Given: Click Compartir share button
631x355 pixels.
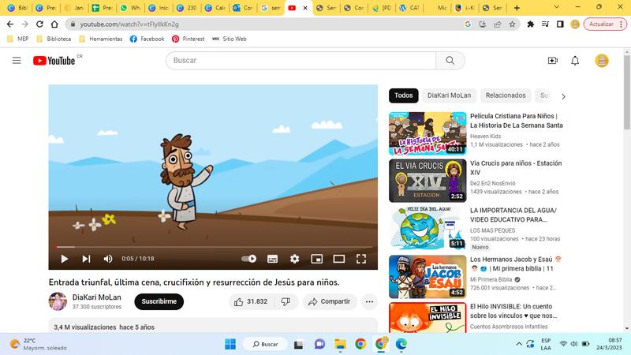Looking at the screenshot, I should tap(330, 301).
